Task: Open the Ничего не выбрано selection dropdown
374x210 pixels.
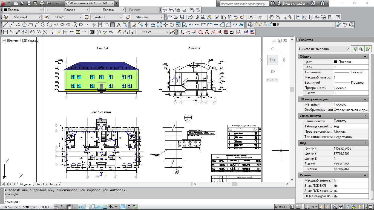Action: 324,49
